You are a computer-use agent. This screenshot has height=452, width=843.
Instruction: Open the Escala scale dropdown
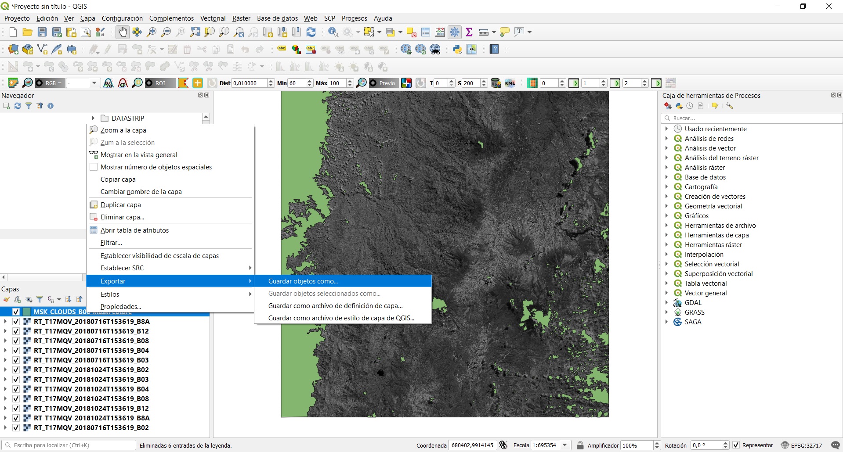tap(565, 445)
